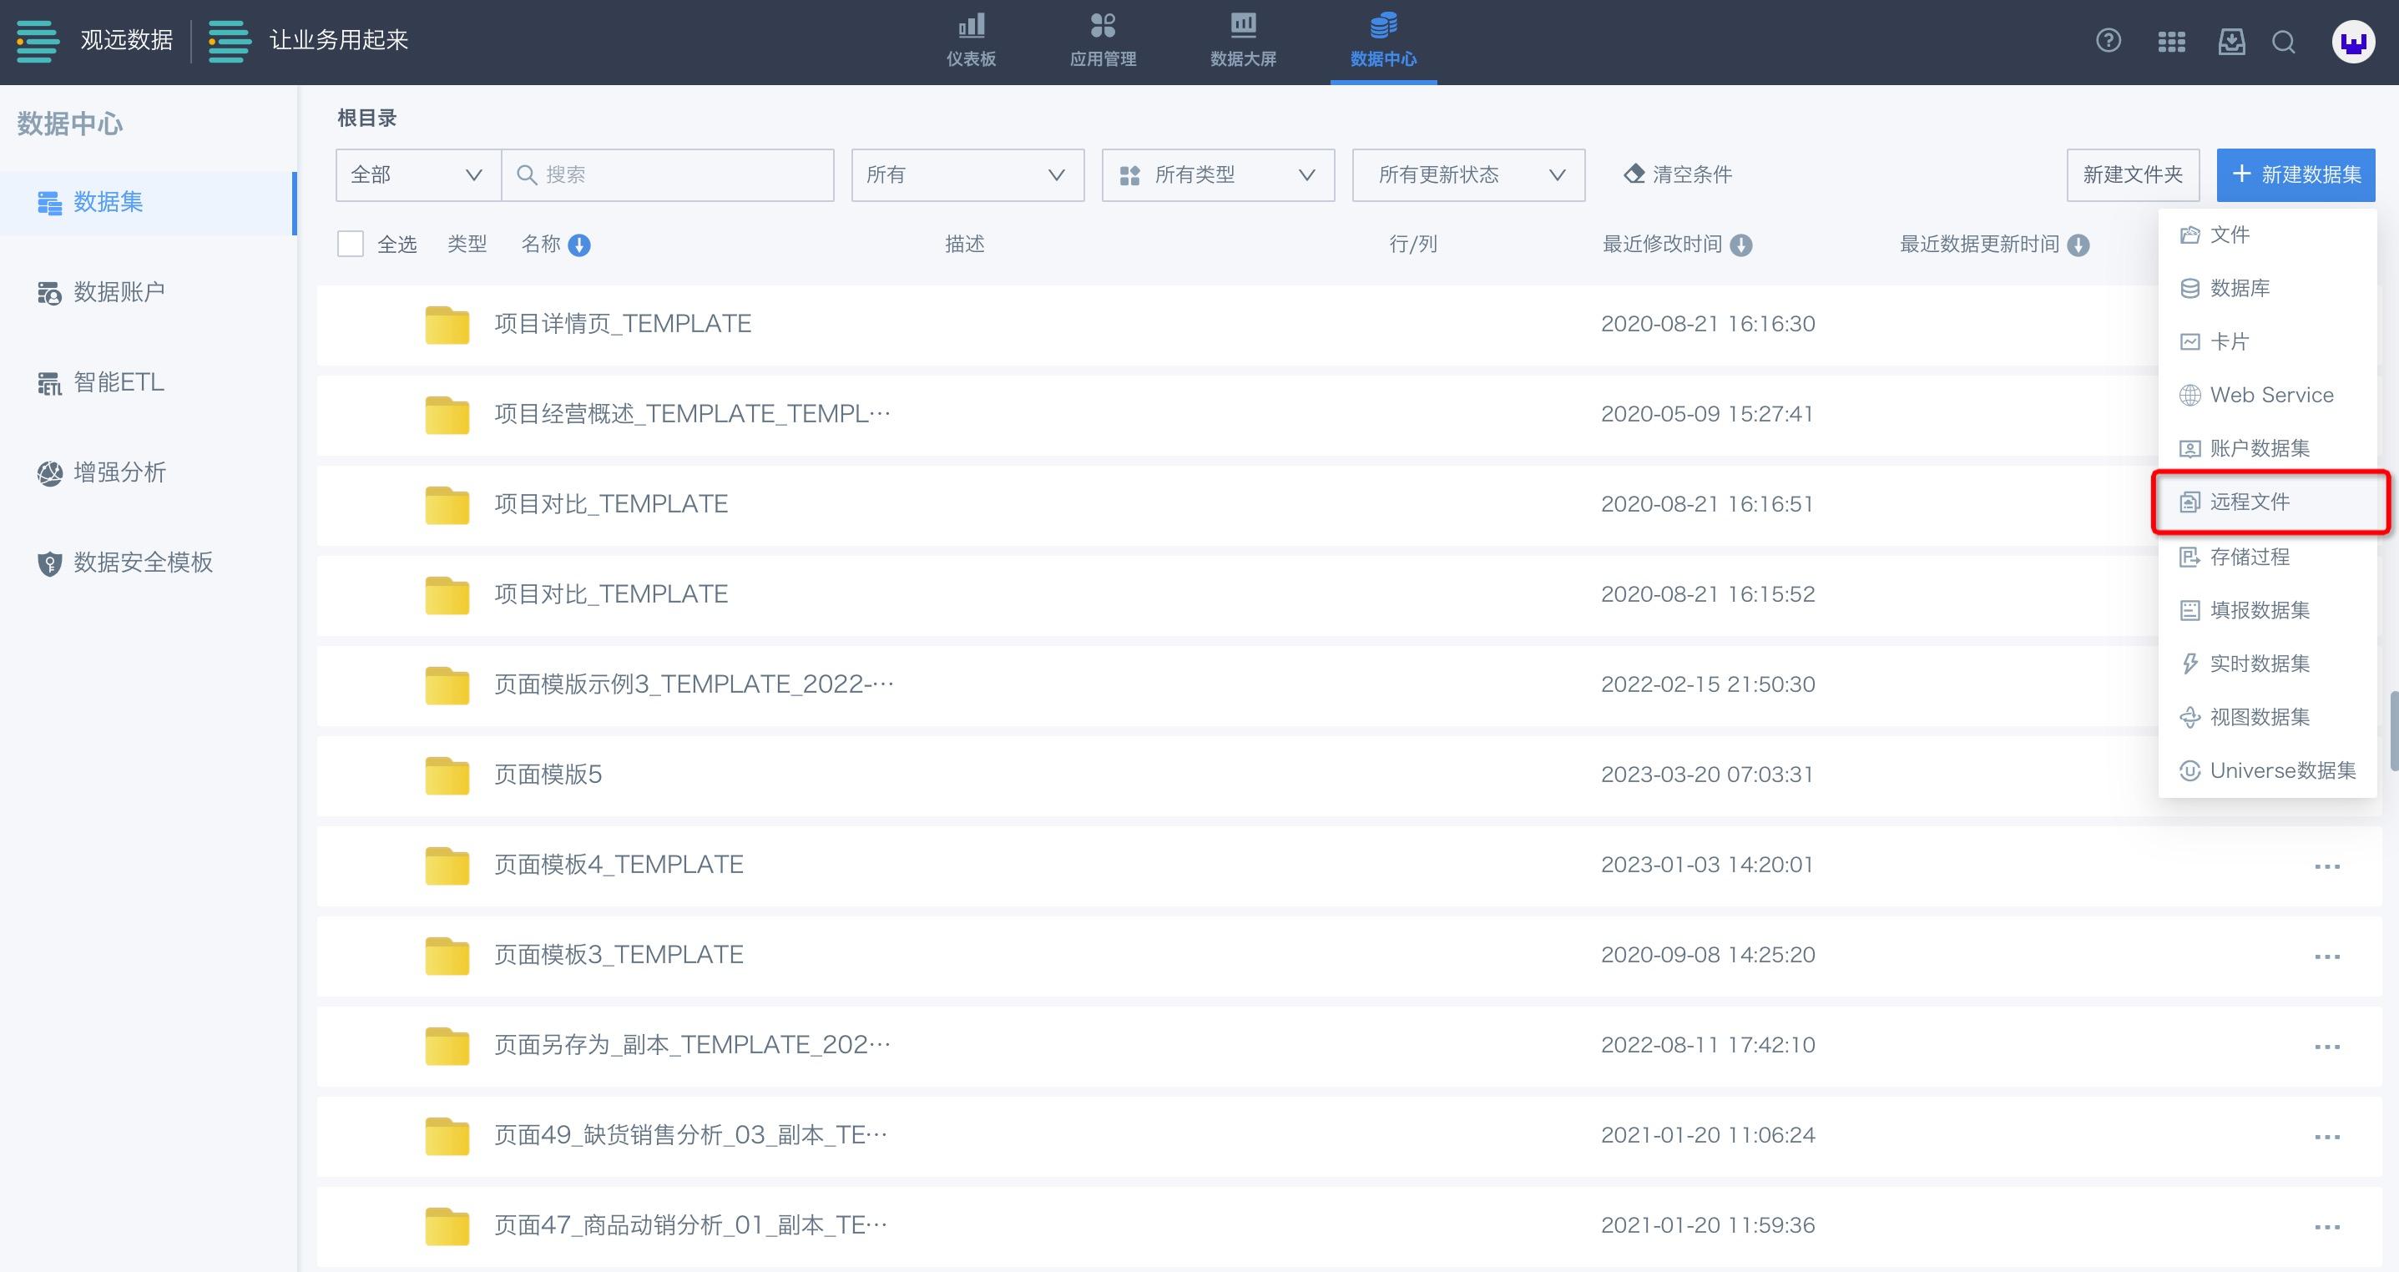Click more options for 页面模板4_TEMPLATE
This screenshot has height=1272, width=2399.
pos(2326,866)
